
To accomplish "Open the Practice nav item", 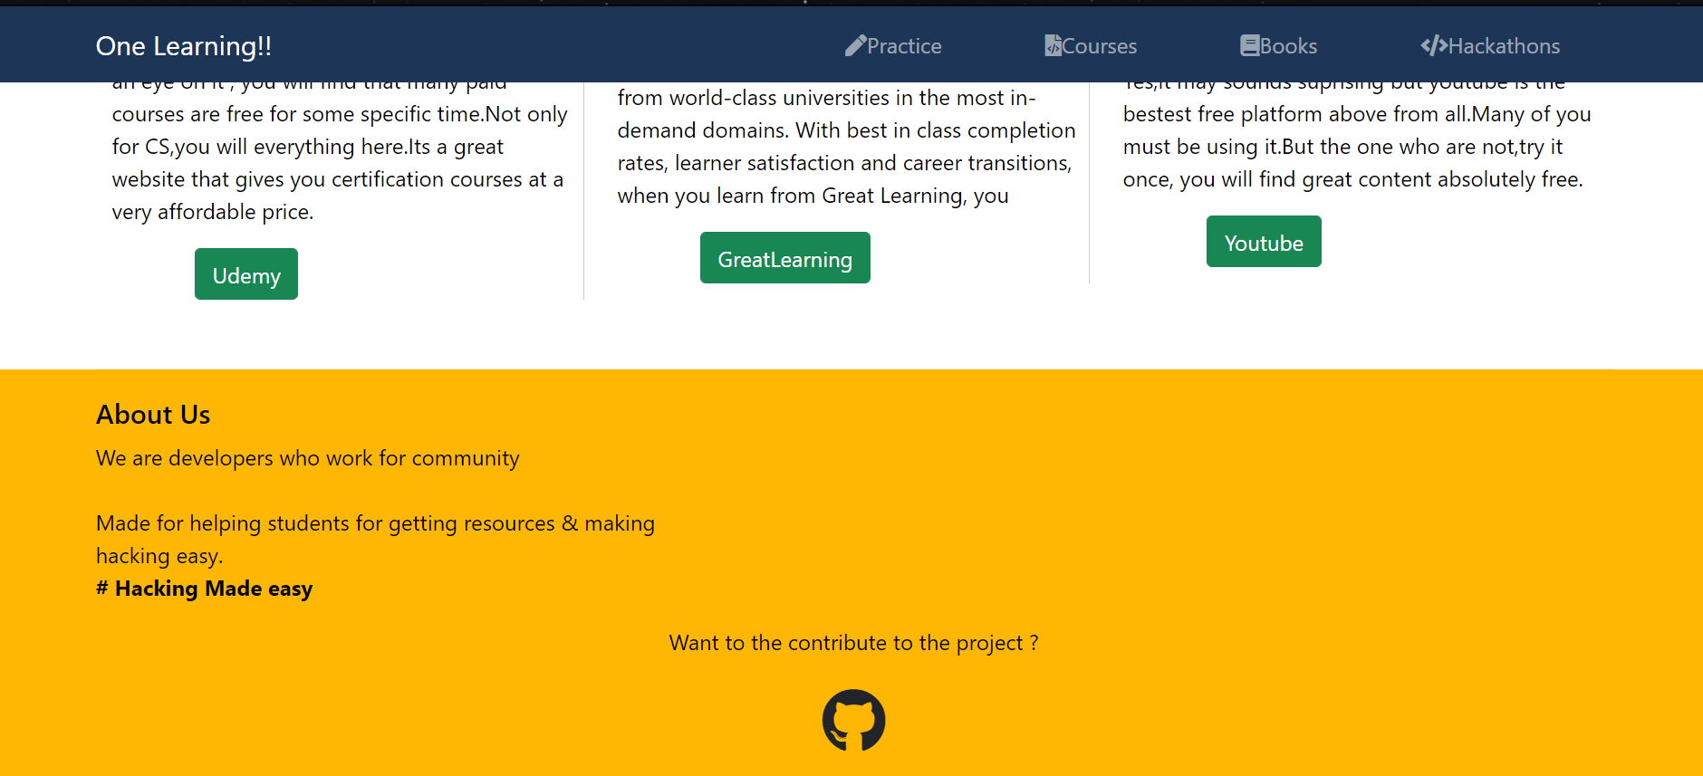I will (893, 45).
